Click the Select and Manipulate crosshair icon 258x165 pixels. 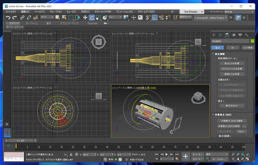pos(134,17)
